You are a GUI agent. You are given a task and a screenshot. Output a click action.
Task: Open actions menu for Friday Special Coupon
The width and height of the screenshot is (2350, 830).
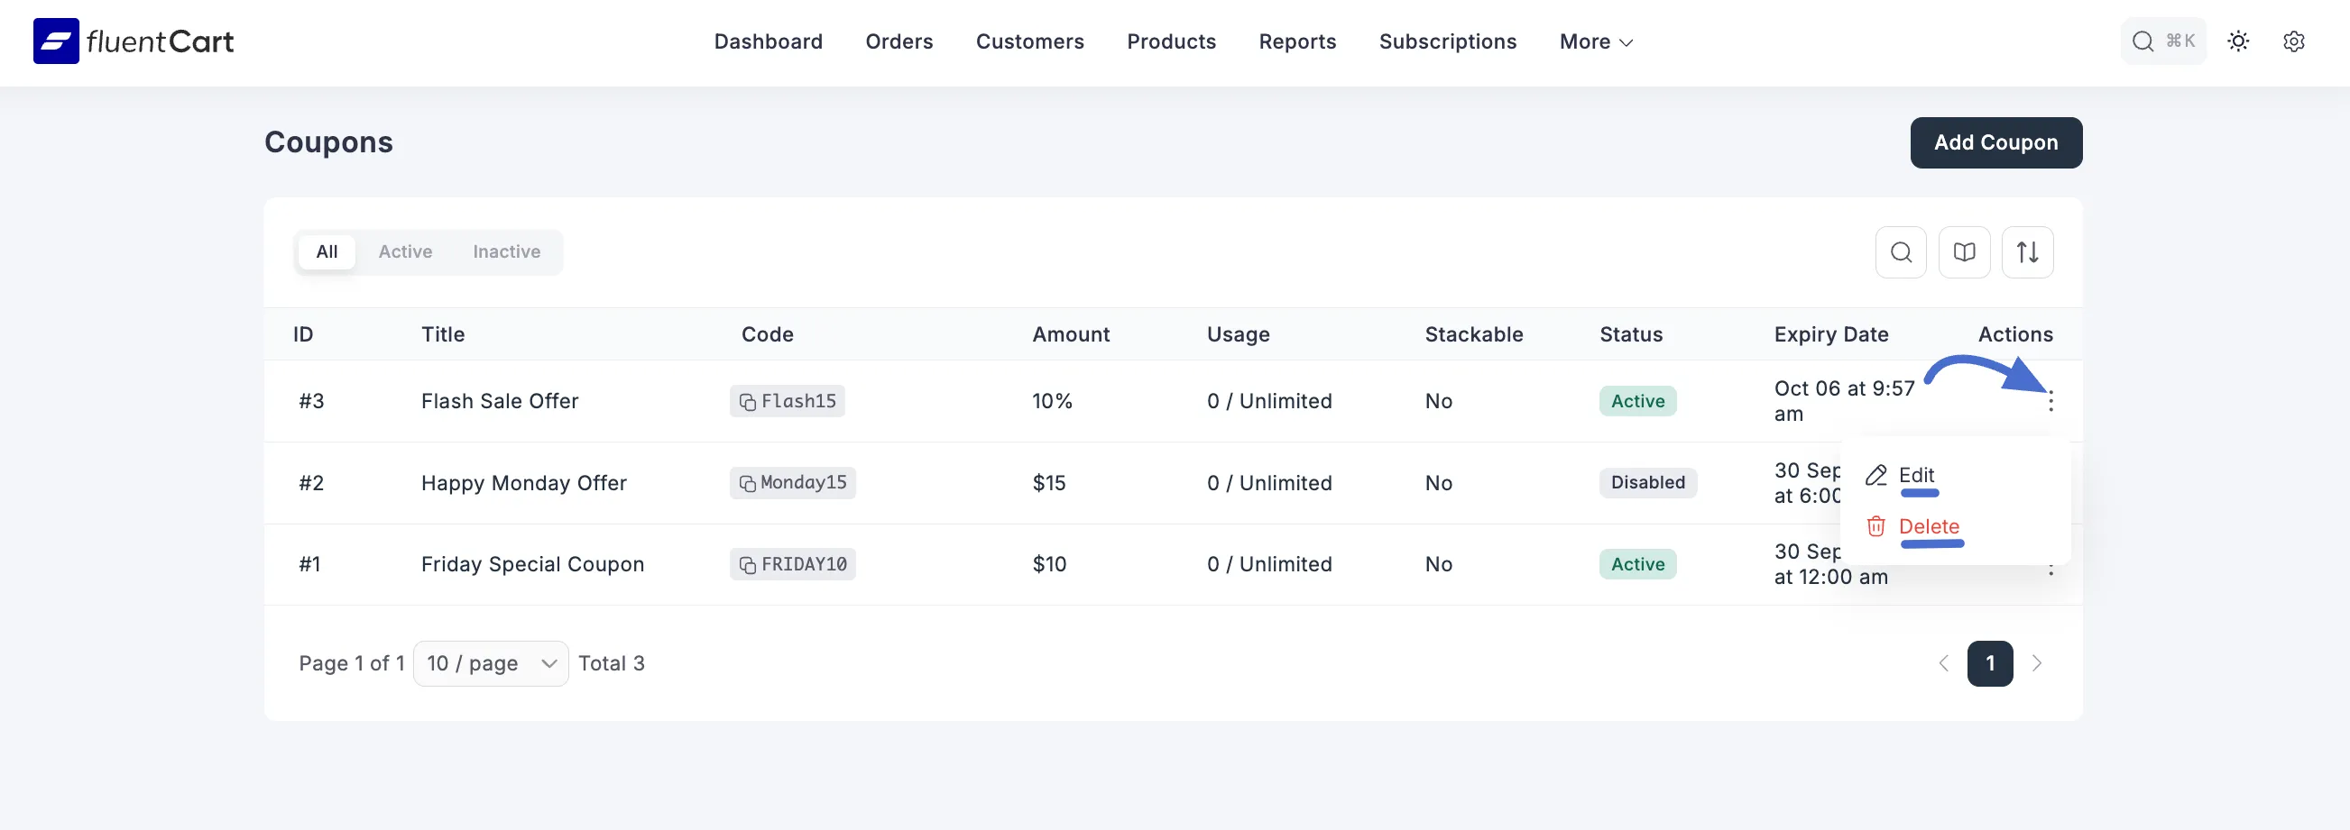[2050, 570]
